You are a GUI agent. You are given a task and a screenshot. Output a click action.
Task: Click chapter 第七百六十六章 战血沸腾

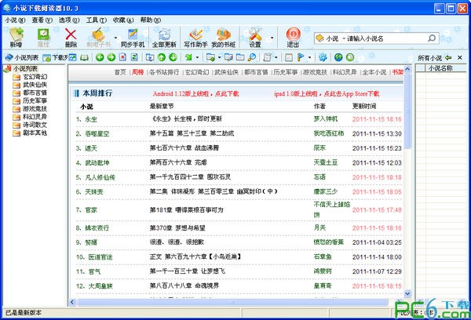(x=184, y=148)
